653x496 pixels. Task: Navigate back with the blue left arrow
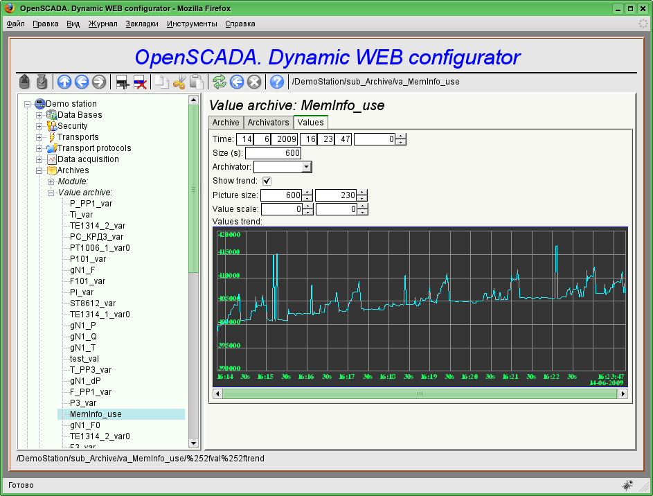[x=82, y=82]
